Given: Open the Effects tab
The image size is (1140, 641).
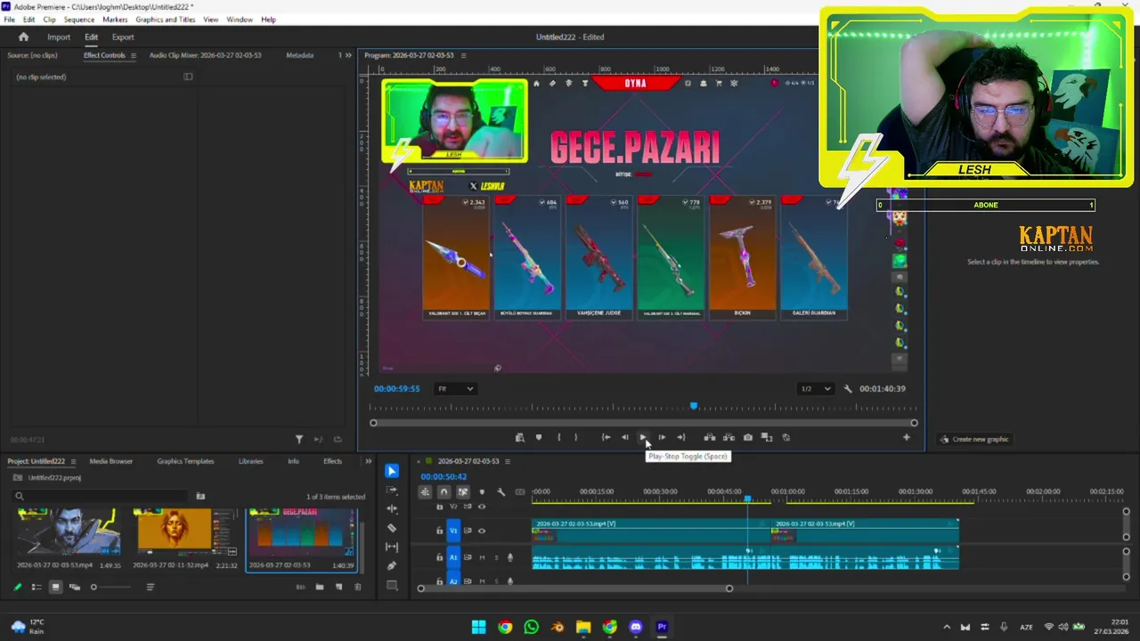Looking at the screenshot, I should [332, 461].
